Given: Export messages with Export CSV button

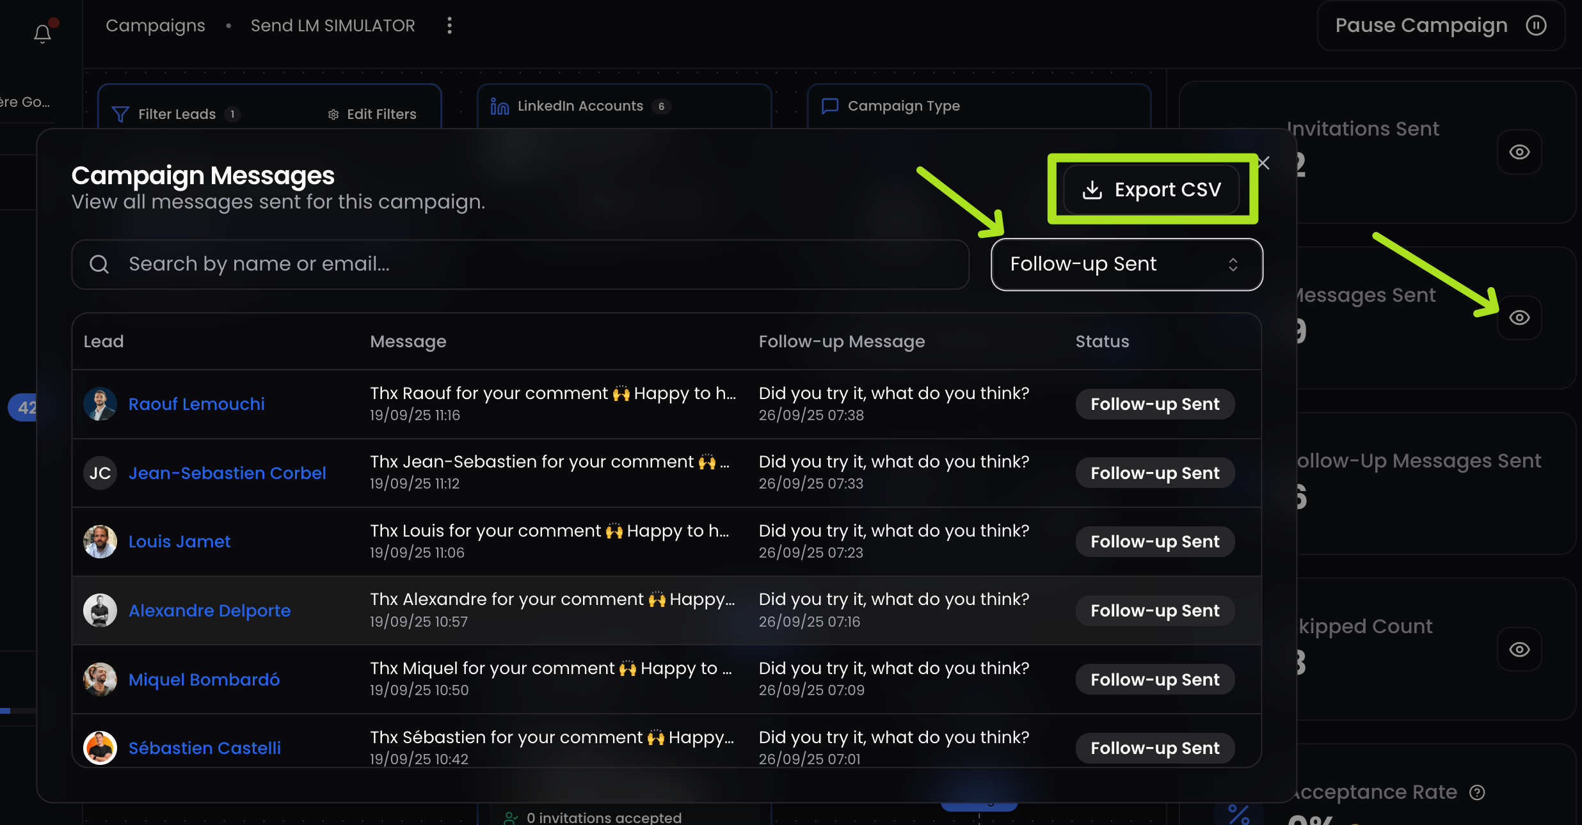Looking at the screenshot, I should tap(1151, 190).
